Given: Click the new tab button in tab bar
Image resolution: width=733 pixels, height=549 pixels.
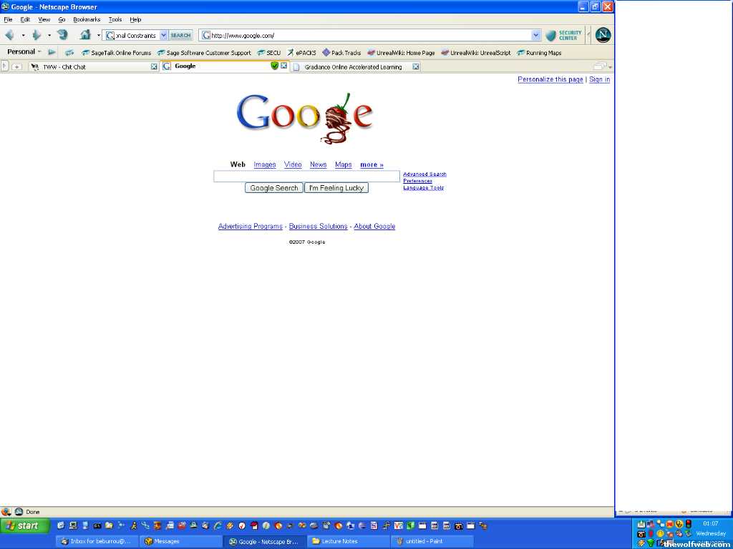Looking at the screenshot, I should [17, 66].
